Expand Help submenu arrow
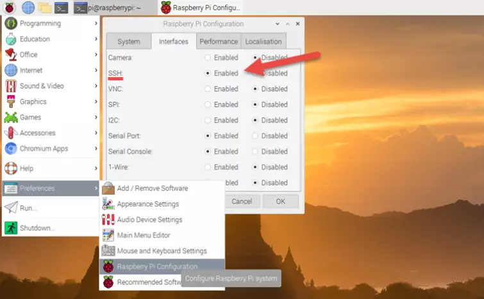This screenshot has height=299, width=484. tap(96, 168)
